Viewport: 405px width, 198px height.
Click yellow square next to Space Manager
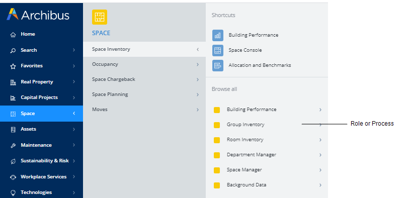pyautogui.click(x=217, y=170)
